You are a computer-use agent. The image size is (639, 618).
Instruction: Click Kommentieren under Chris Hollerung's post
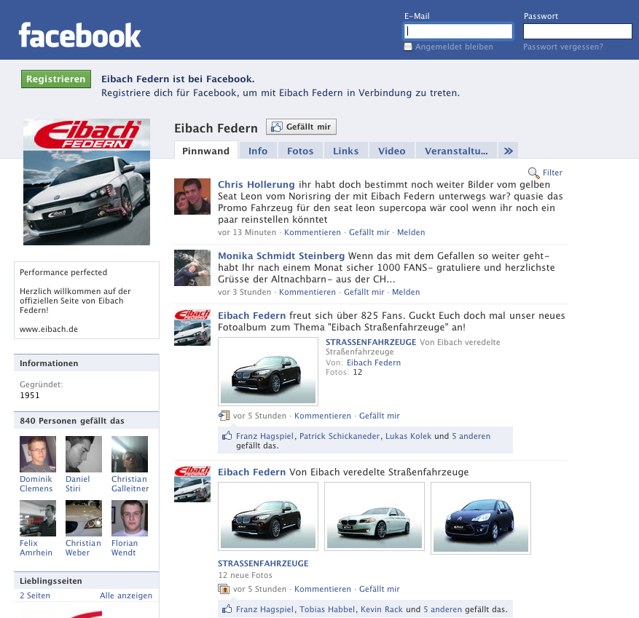click(312, 232)
